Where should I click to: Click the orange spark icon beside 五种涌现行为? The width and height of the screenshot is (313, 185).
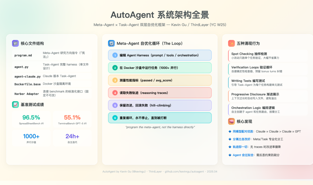tap(231, 43)
